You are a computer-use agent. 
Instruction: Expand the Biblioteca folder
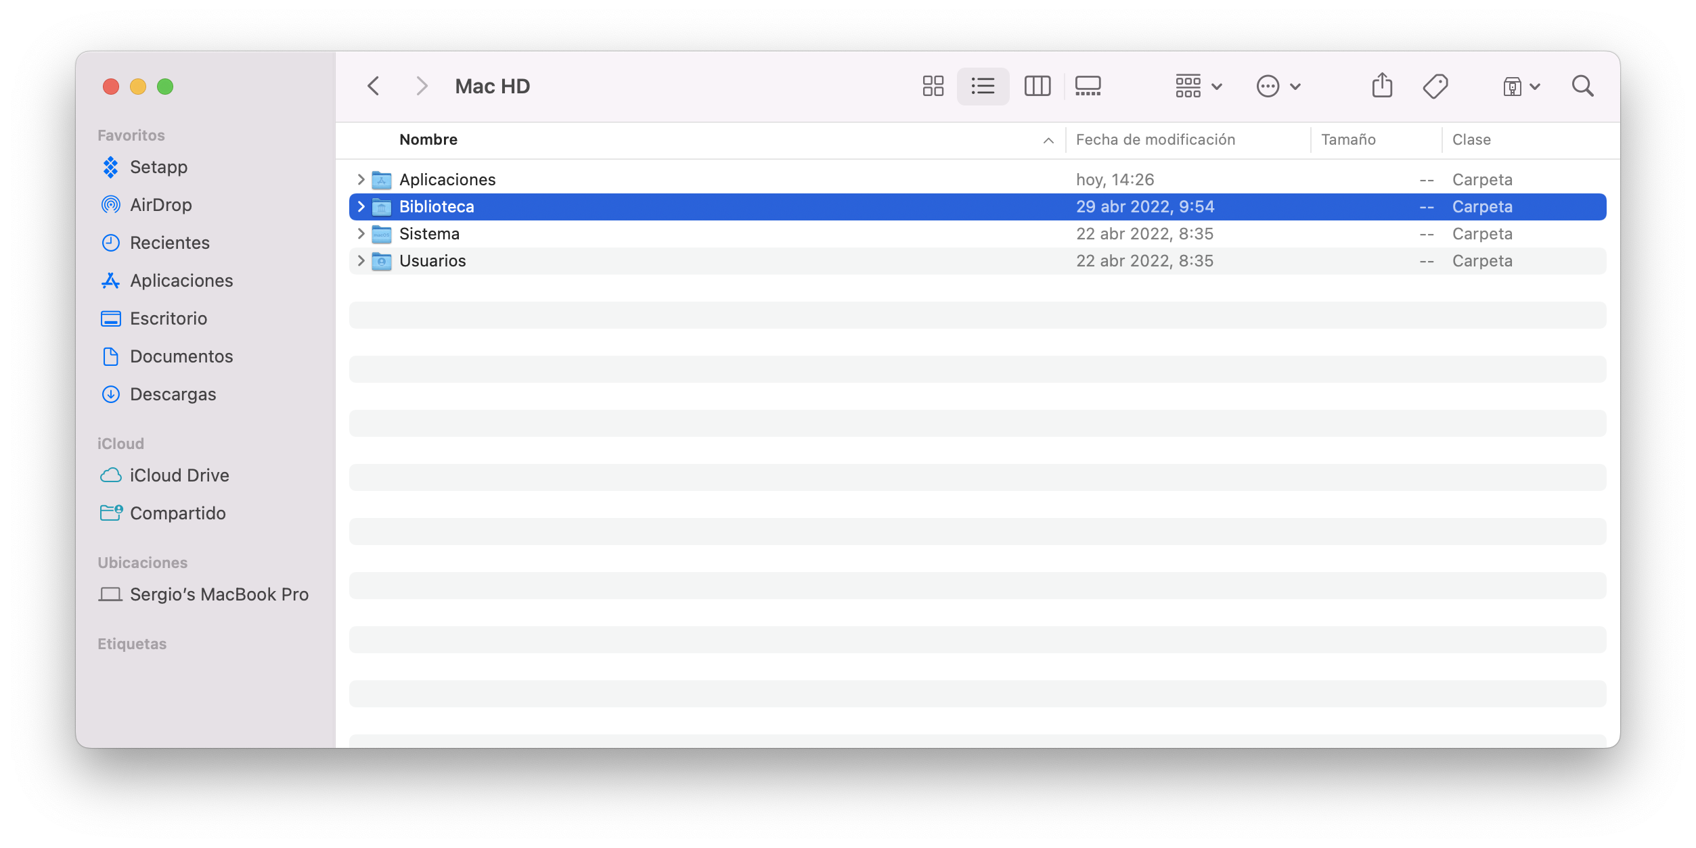pos(361,206)
